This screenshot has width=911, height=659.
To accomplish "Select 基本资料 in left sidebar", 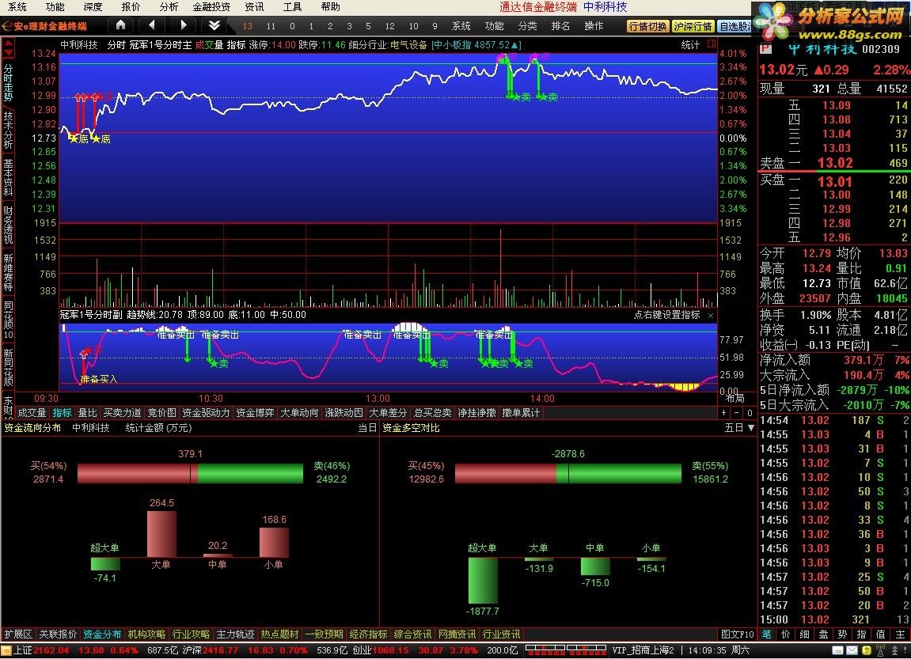I will click(x=8, y=177).
